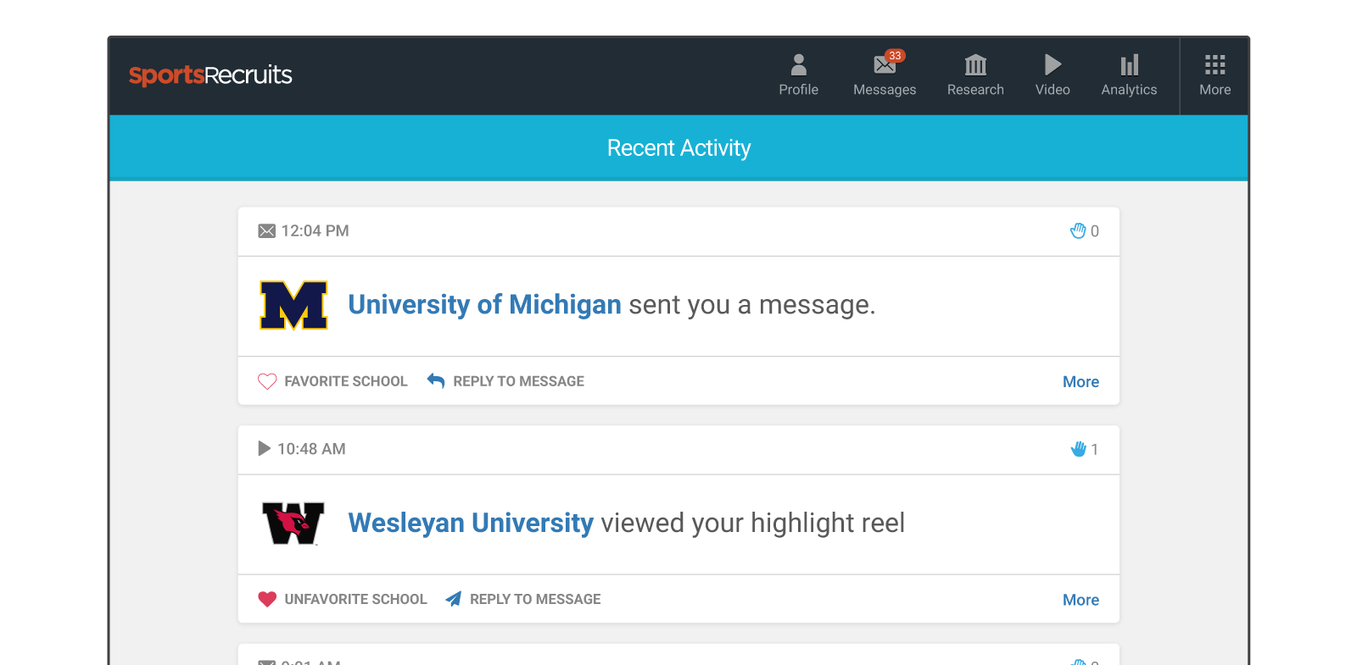Image resolution: width=1357 pixels, height=665 pixels.
Task: Click the SportsRecruits logo
Action: [x=210, y=75]
